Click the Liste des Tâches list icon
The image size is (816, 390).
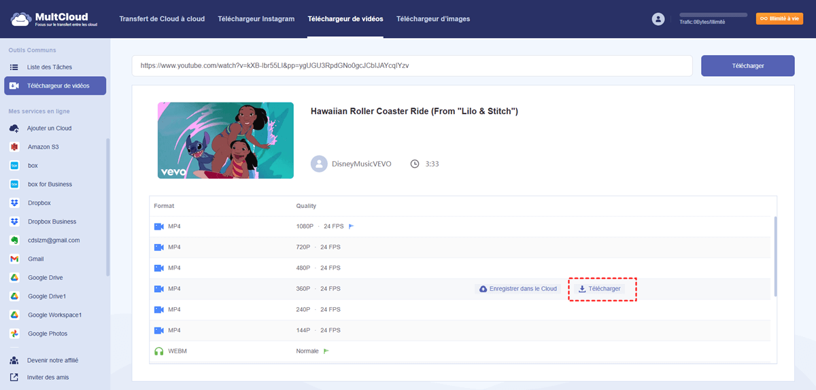14,67
